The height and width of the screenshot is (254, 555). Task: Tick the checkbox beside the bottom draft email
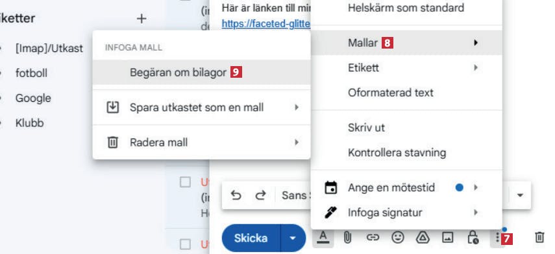click(x=185, y=244)
